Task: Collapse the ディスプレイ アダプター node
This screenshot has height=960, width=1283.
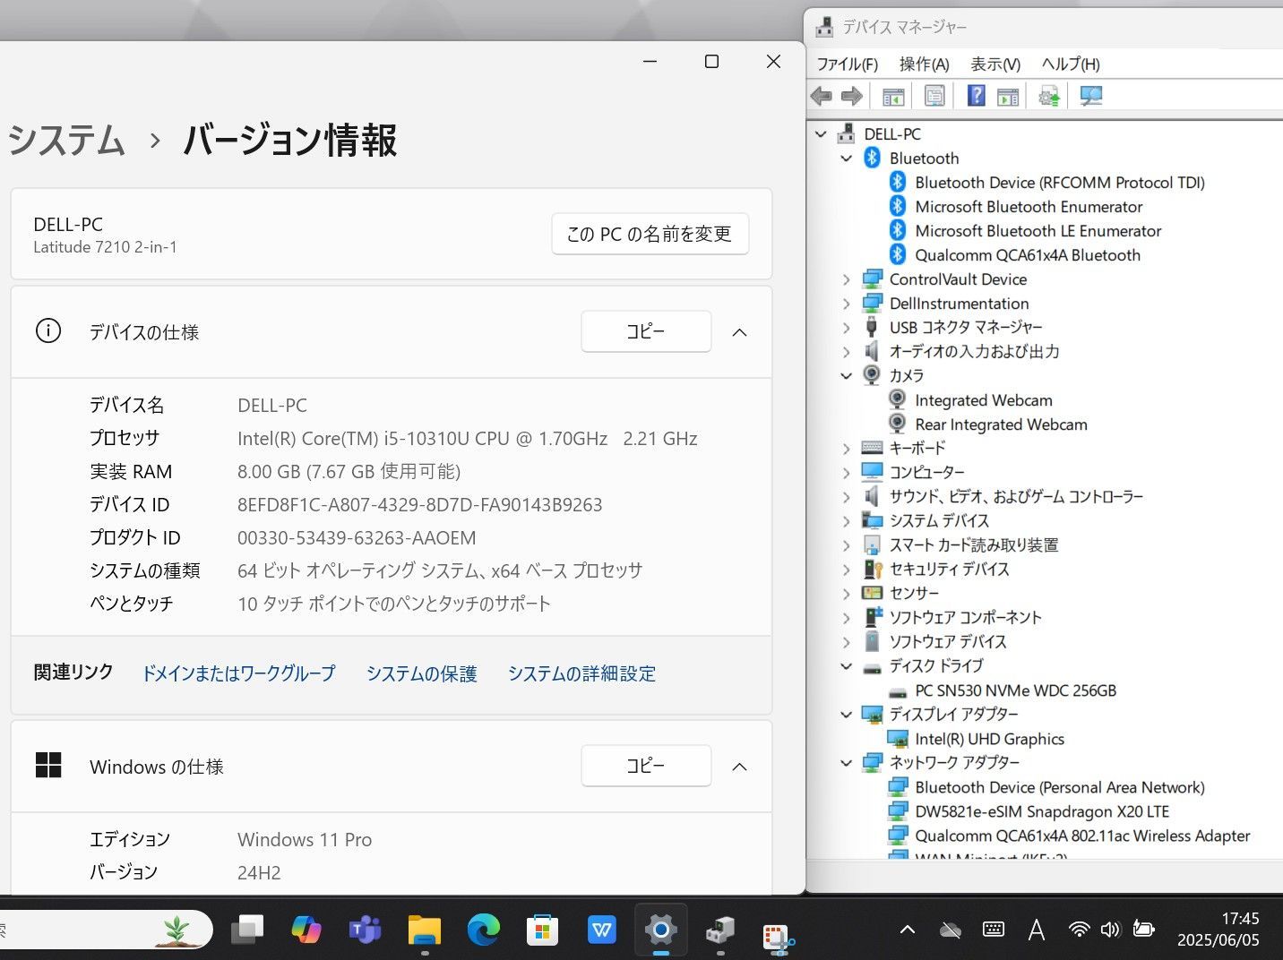Action: point(846,715)
